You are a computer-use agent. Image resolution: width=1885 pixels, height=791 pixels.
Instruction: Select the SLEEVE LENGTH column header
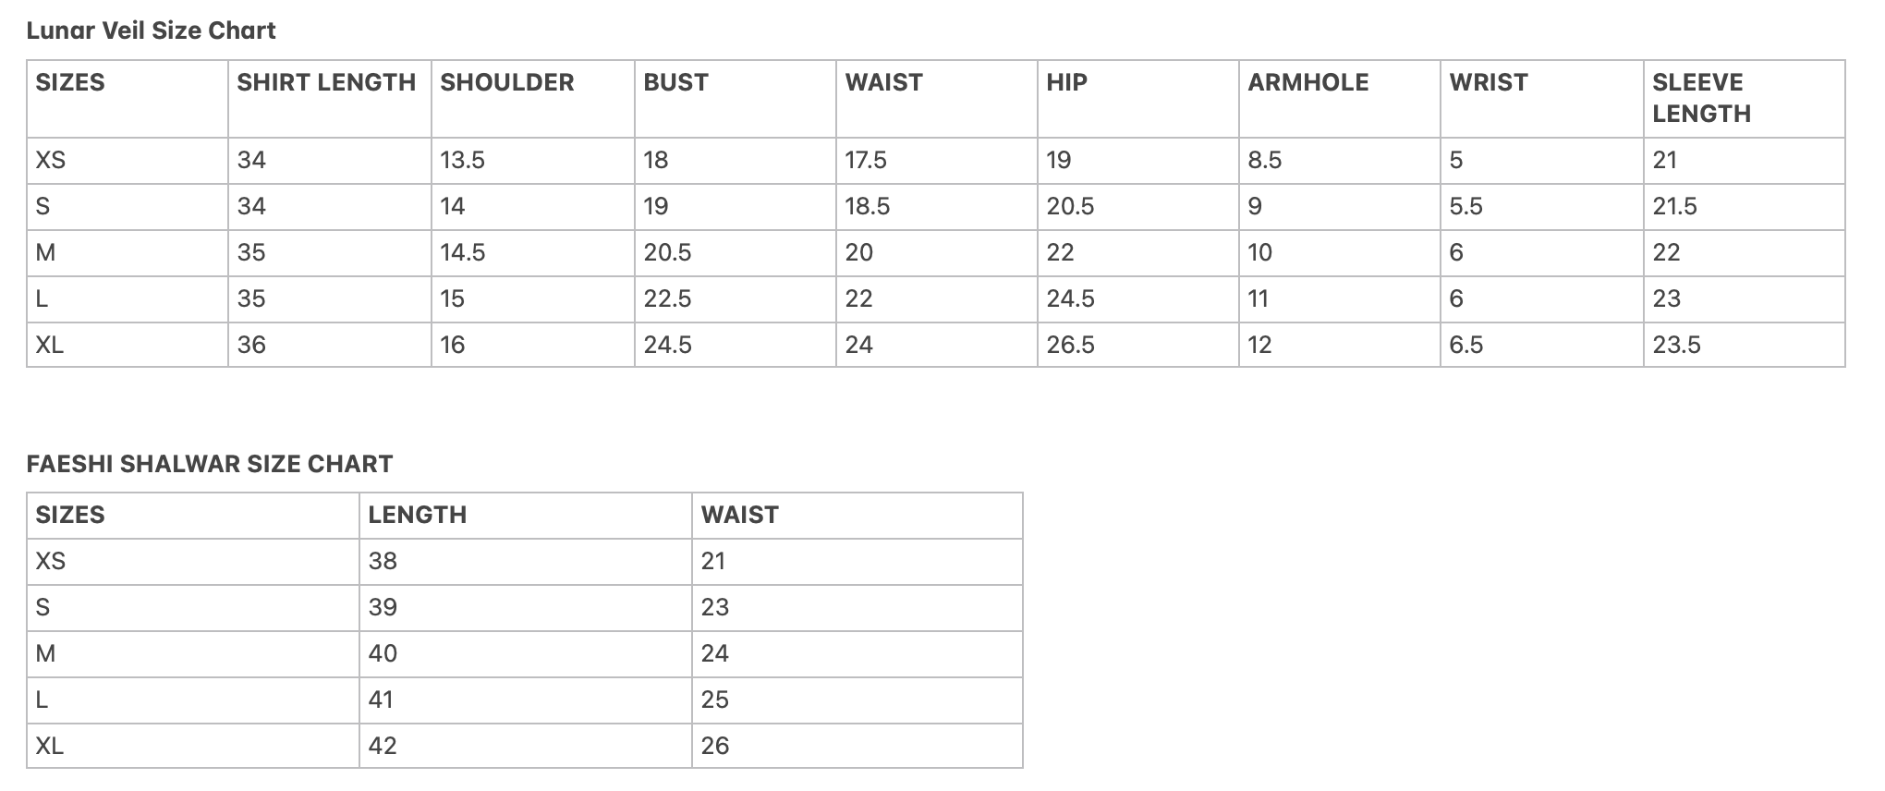1701,98
